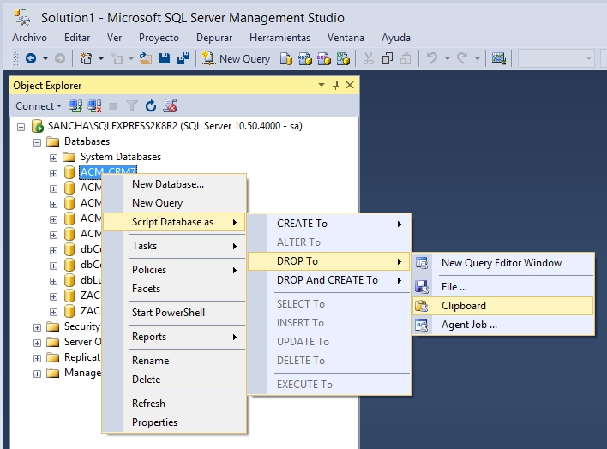
Task: Open the Proyecto menu
Action: click(159, 38)
